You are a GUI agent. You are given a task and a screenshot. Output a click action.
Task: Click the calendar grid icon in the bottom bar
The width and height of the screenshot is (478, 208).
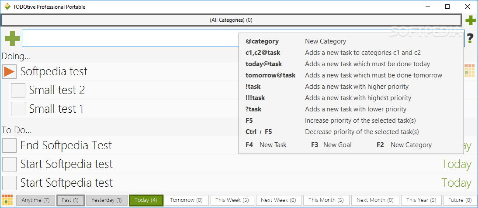pyautogui.click(x=7, y=200)
